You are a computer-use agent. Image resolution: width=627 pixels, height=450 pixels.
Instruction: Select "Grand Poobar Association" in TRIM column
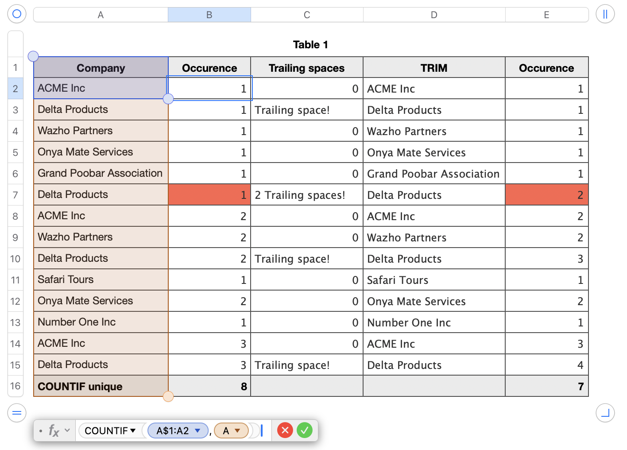pos(434,173)
